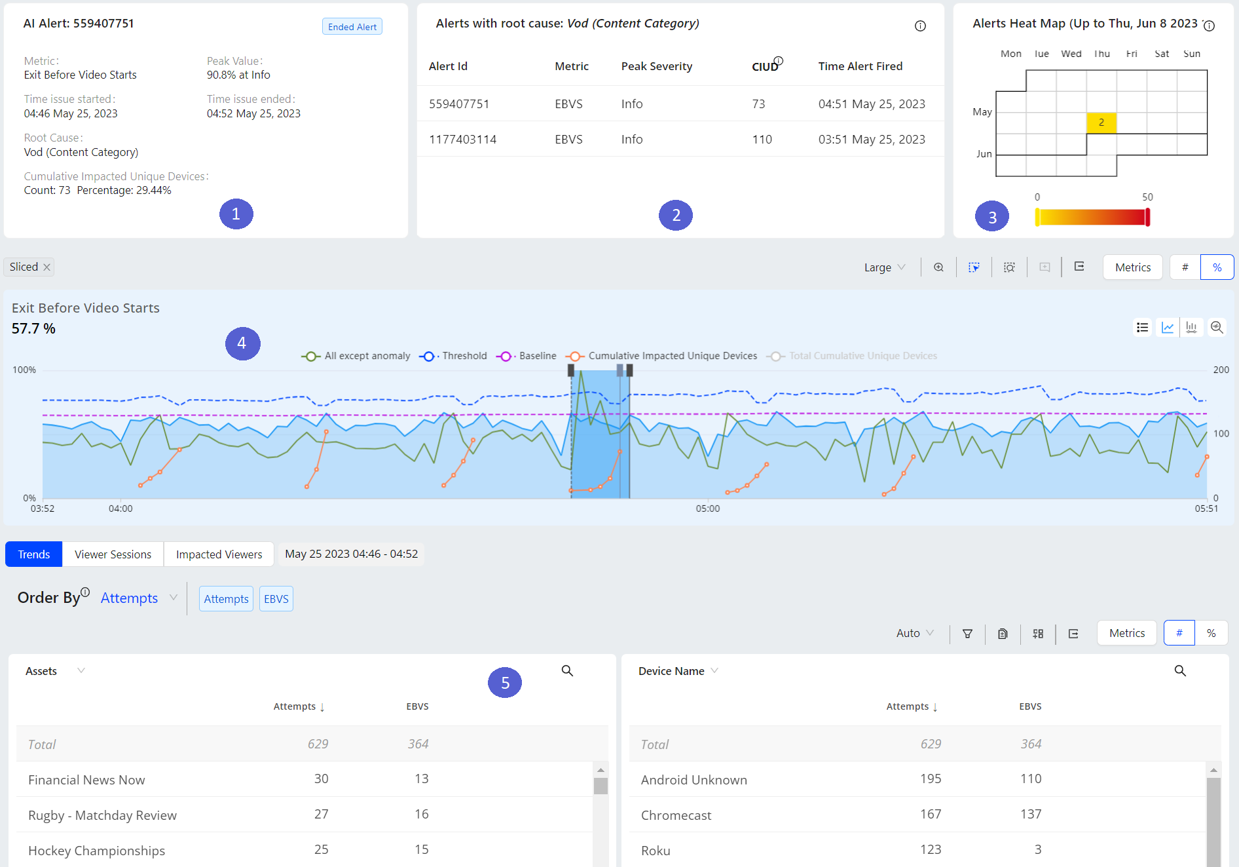
Task: Click the info icon in root cause alerts panel
Action: (920, 26)
